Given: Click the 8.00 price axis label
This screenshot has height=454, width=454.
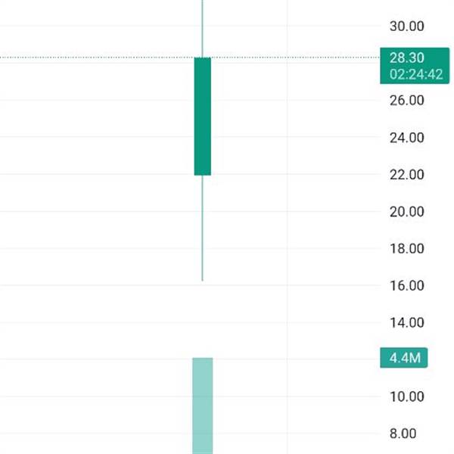Looking at the screenshot, I should [403, 434].
